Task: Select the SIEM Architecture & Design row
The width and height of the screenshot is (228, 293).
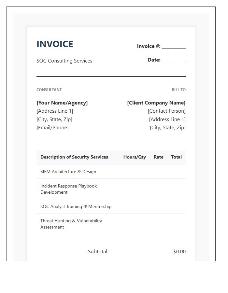Action: (111, 172)
